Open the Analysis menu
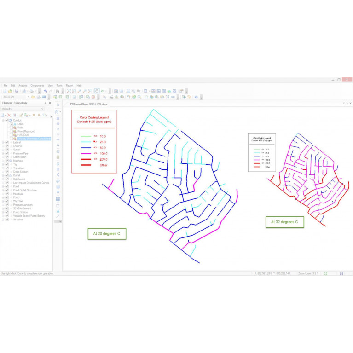Viewport: 353px width, 353px height. (23, 85)
